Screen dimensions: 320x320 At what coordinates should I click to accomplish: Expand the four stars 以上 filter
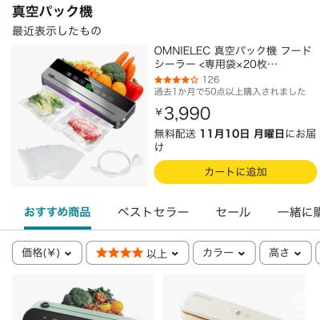[138, 253]
